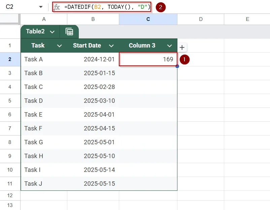Expand the Table2 options chevron
This screenshot has width=270, height=210.
pos(52,32)
